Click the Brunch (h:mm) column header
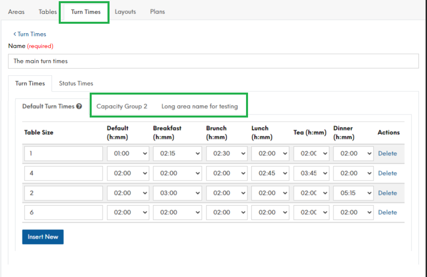The height and width of the screenshot is (277, 427). [217, 133]
